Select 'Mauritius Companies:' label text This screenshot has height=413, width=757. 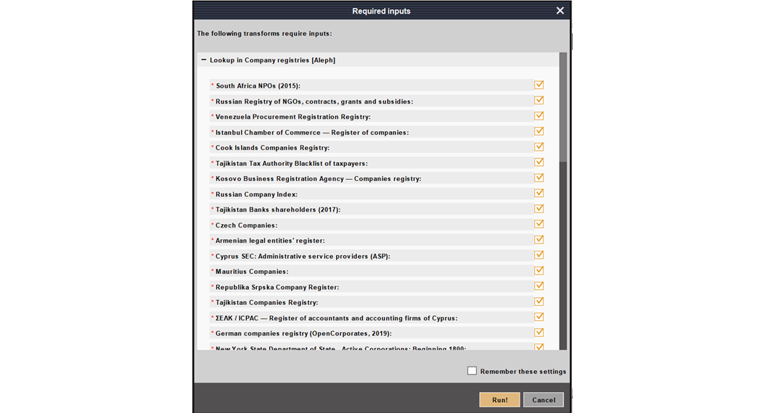point(252,271)
